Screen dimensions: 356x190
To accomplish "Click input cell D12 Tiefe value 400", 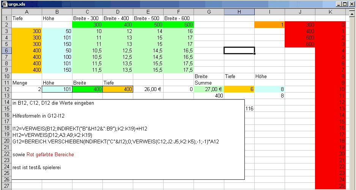I will (118, 89).
